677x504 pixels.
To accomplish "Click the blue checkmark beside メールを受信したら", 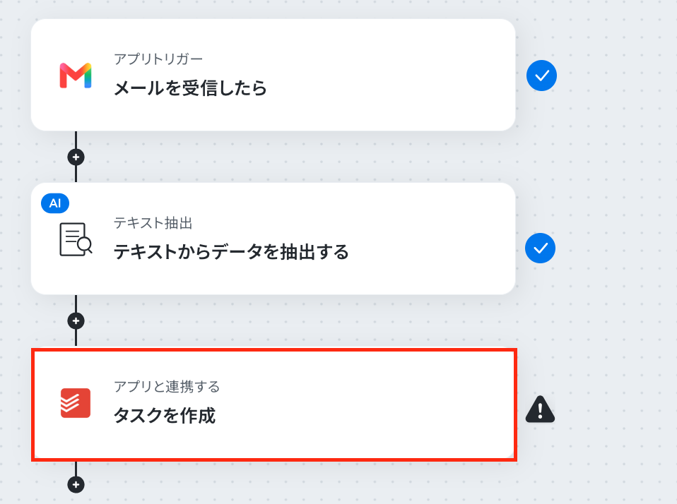I will pyautogui.click(x=541, y=76).
